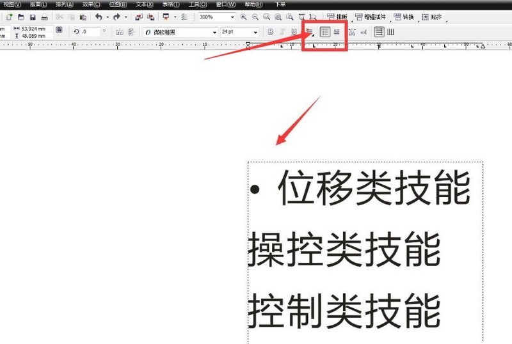This screenshot has width=512, height=344.
Task: Click the Edit text icon
Action: point(364,32)
